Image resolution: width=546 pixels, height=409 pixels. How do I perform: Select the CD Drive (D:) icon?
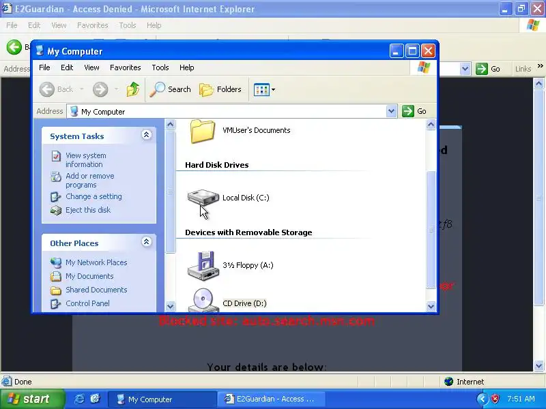coord(203,300)
